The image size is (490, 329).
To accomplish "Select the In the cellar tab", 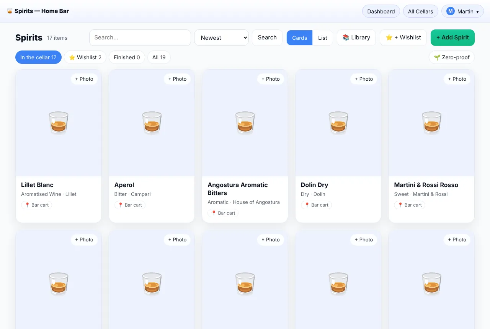I will coord(38,57).
